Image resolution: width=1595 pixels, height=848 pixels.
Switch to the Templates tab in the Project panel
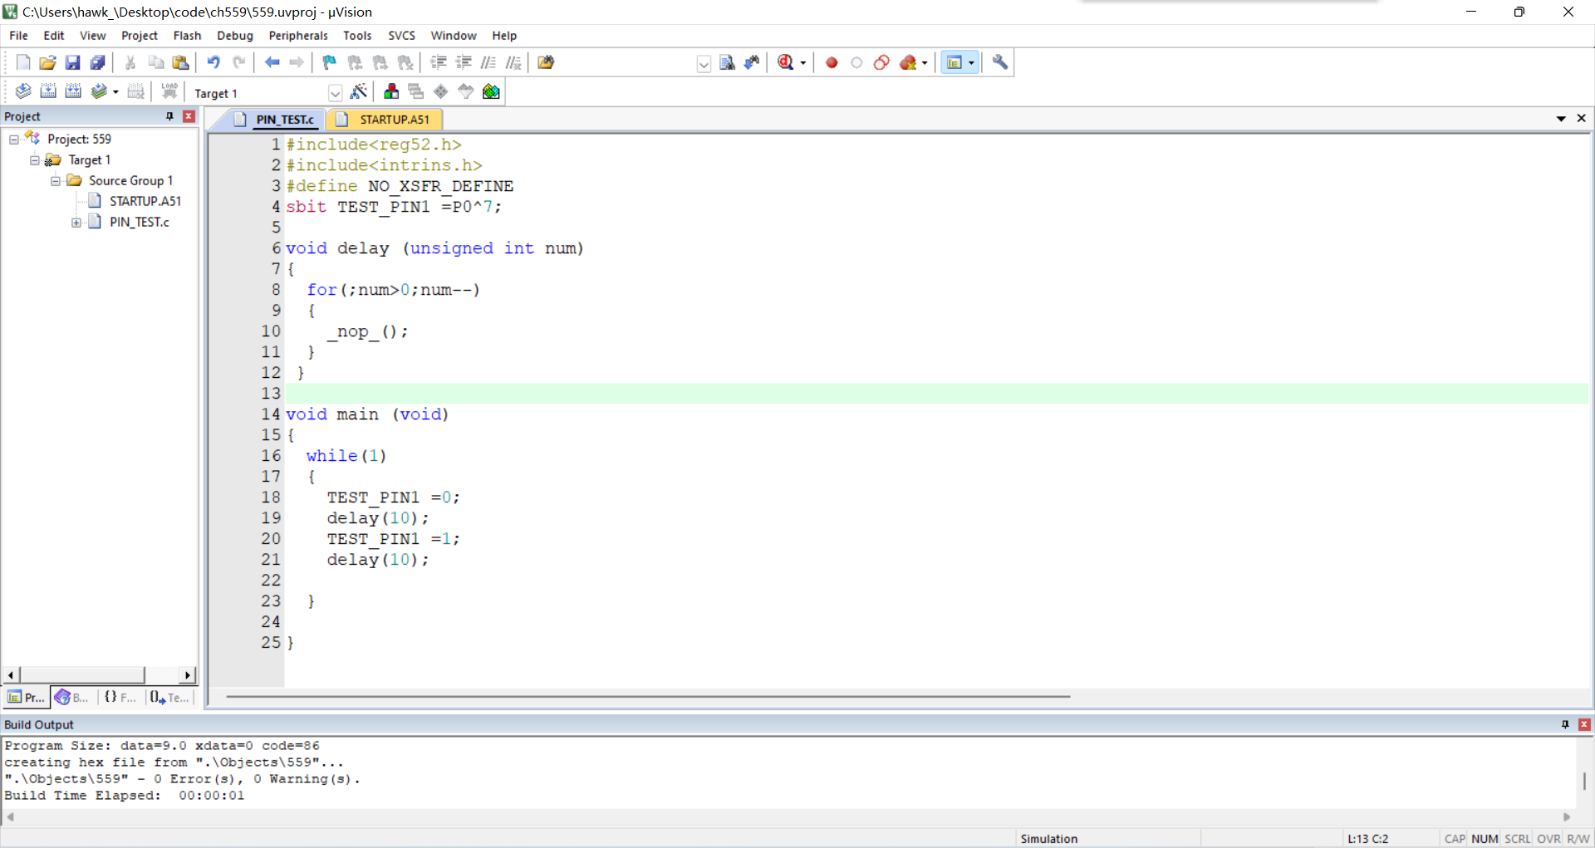coord(169,698)
